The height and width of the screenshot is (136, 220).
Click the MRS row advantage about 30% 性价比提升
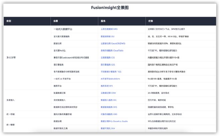tap(166, 29)
